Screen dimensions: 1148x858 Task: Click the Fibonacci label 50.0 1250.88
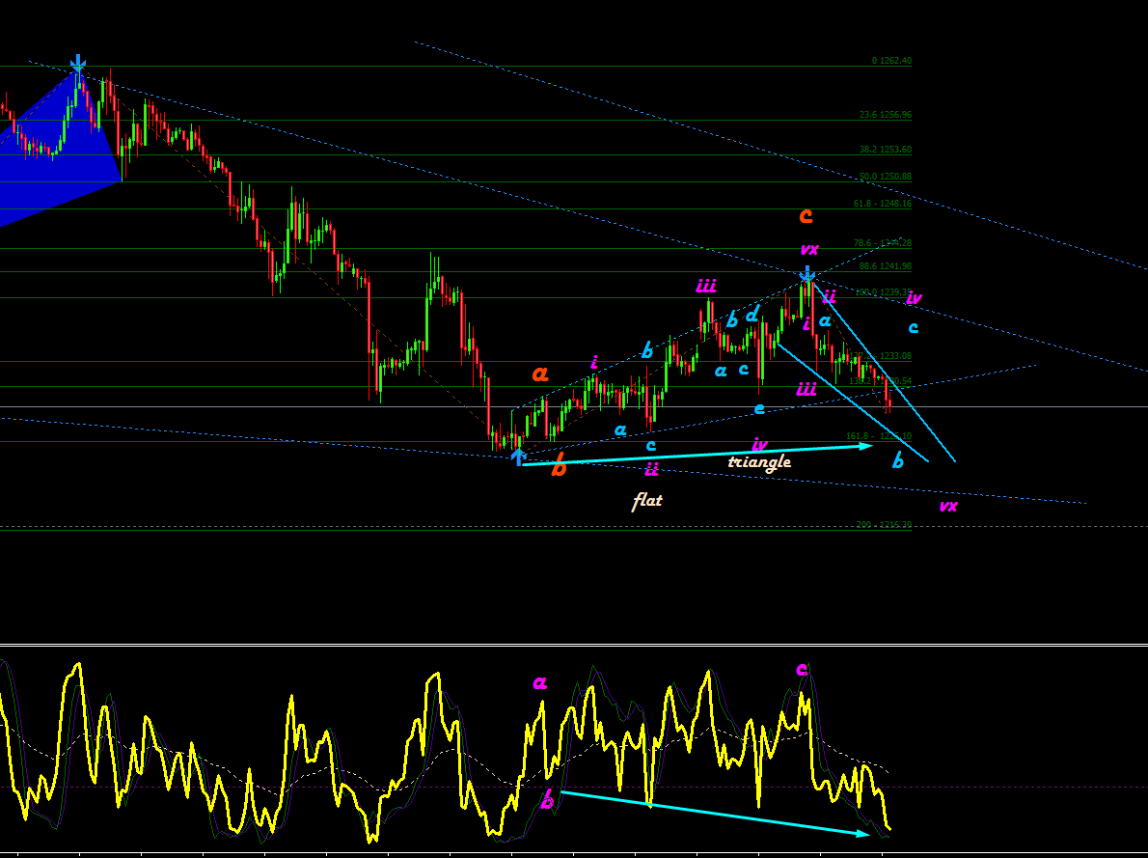coord(886,177)
